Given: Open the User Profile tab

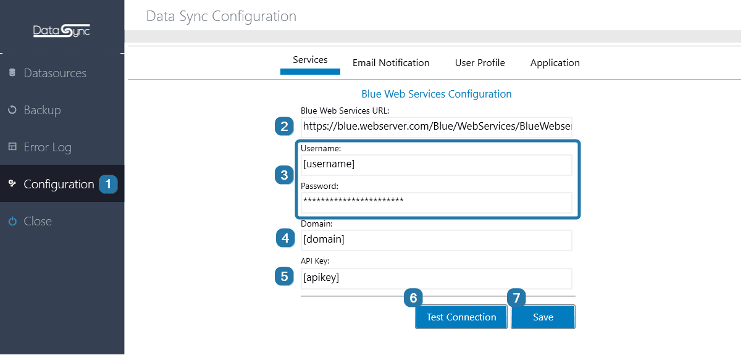Looking at the screenshot, I should tap(480, 63).
